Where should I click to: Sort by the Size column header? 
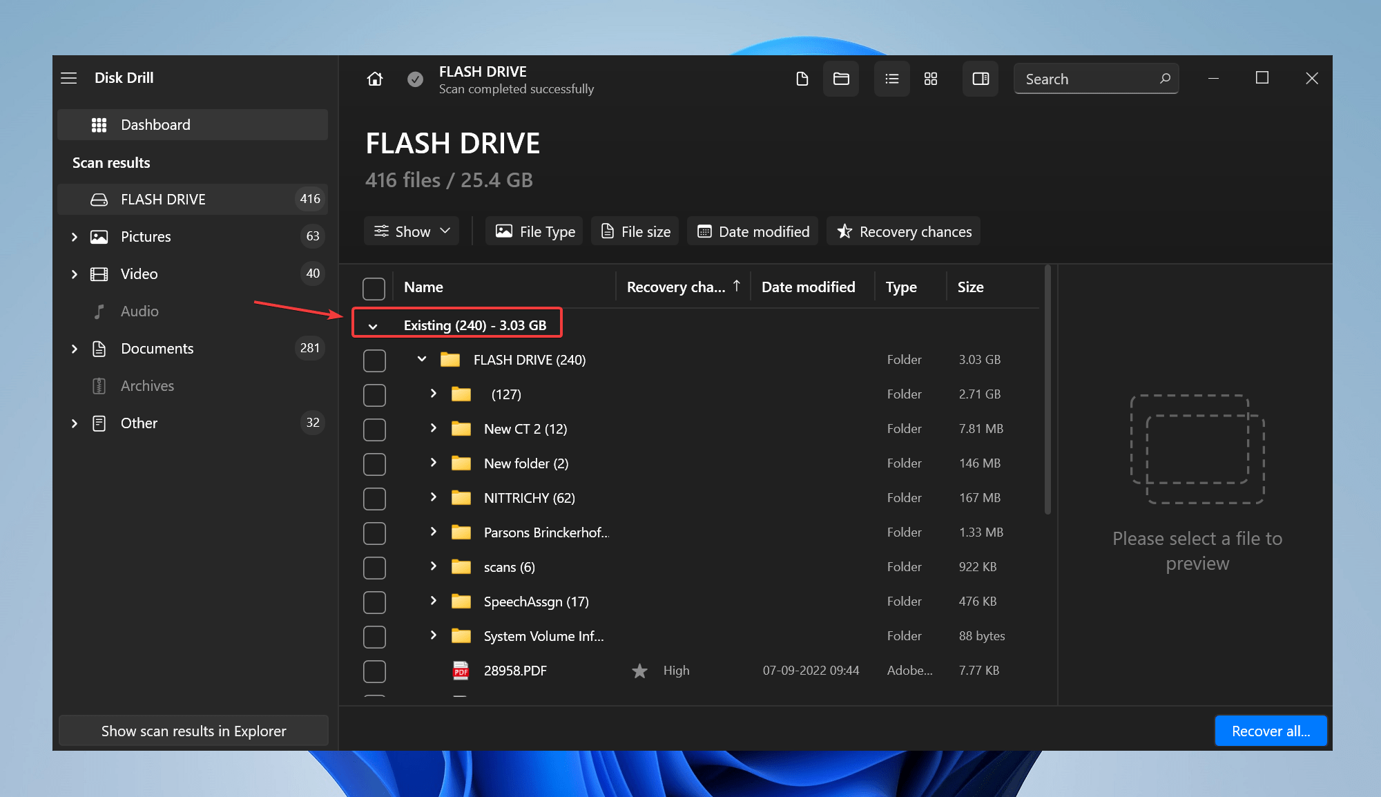point(970,287)
